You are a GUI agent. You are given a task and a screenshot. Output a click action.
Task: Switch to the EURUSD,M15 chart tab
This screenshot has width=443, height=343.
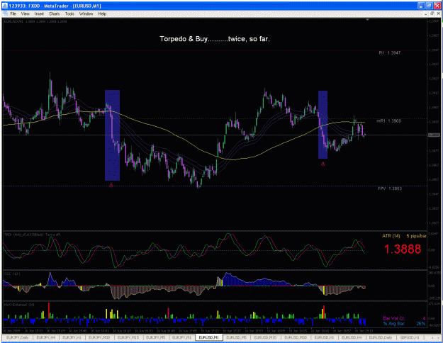point(265,337)
